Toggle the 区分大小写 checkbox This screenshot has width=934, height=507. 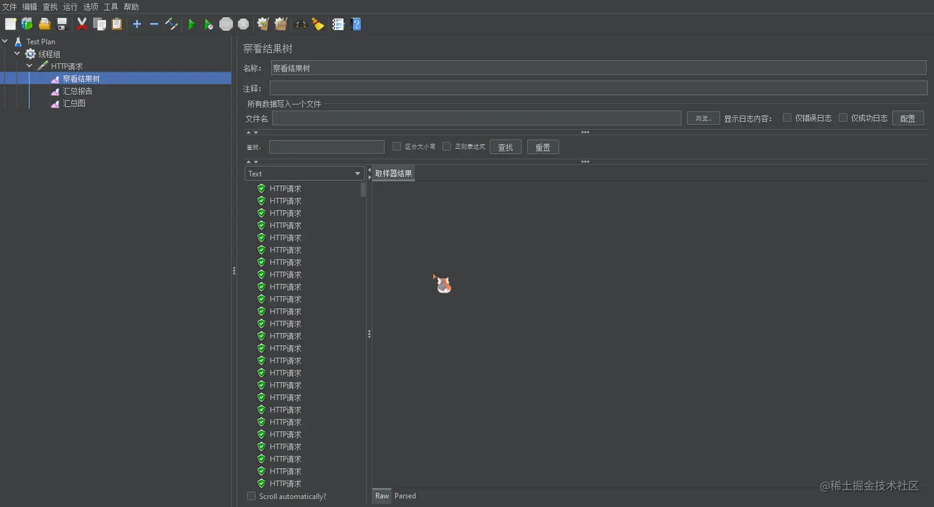click(x=397, y=146)
